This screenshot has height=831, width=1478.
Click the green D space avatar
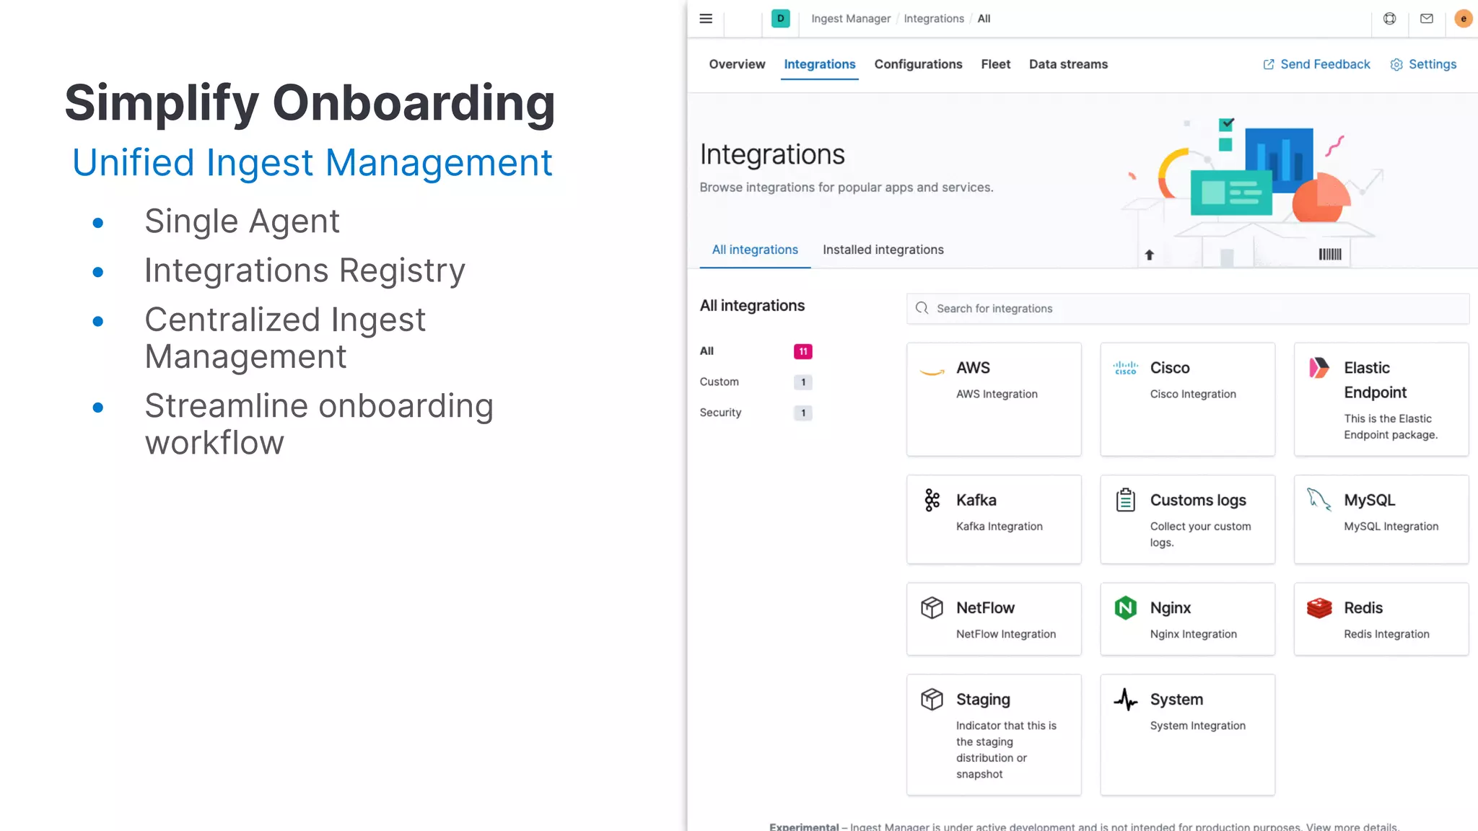780,19
